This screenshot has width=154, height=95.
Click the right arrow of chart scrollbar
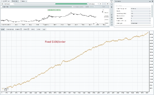pos(109,26)
